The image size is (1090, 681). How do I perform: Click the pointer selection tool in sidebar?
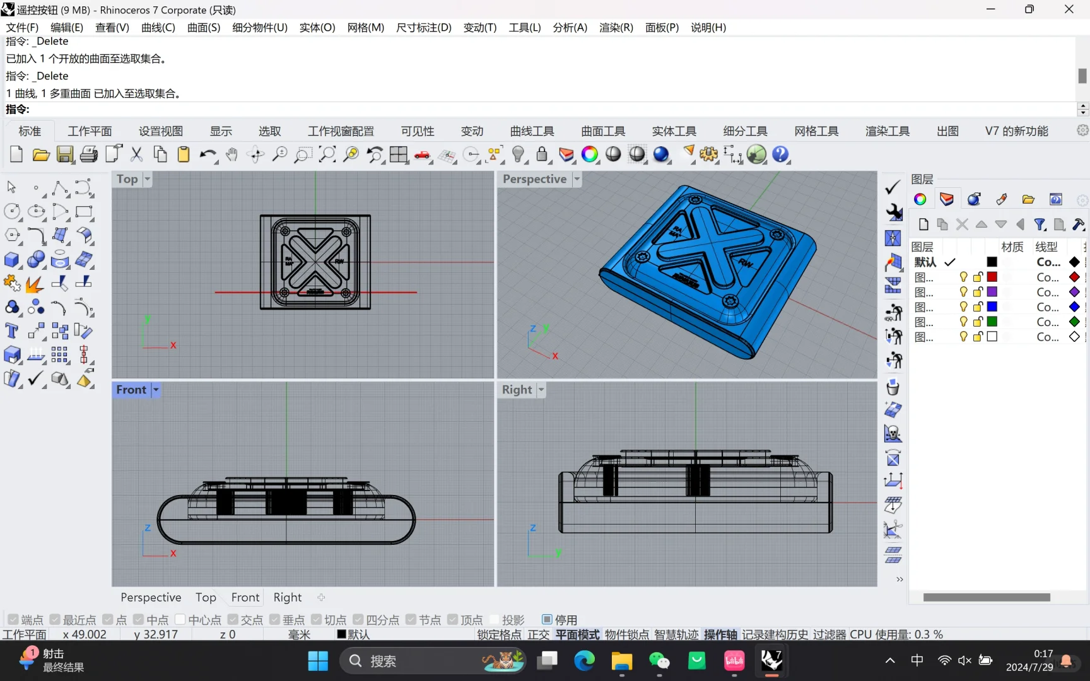[x=12, y=188]
